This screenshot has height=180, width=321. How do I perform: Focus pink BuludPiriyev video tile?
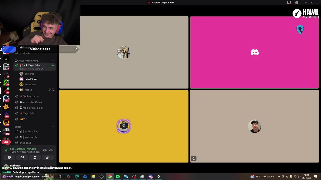coord(255,52)
